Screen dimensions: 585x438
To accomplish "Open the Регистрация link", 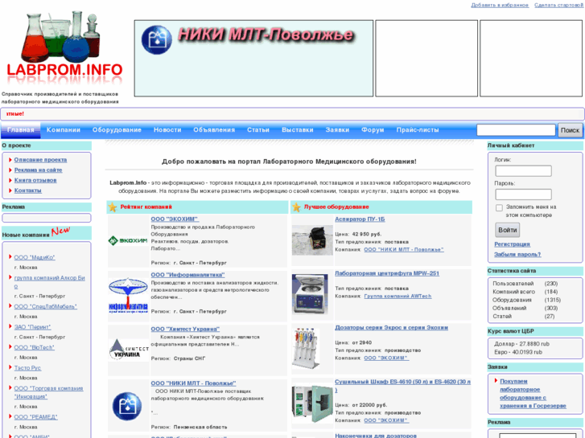I will click(512, 244).
